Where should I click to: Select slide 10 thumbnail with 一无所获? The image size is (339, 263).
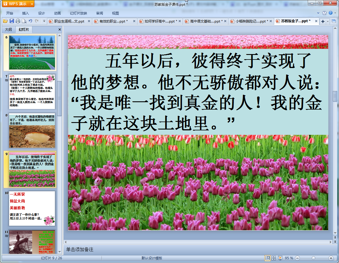coord(32,208)
